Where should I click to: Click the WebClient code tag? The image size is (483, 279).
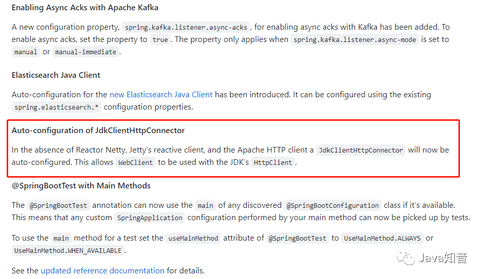coord(136,163)
